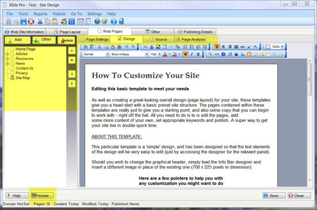Click the undo arrow in editor toolbar
Viewport: 317px width, 210px height.
coord(127,47)
